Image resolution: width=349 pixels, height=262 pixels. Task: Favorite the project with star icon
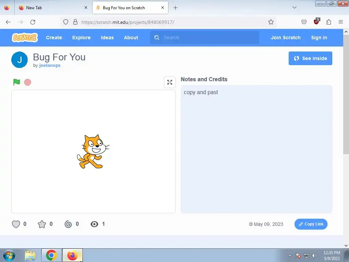[42, 224]
